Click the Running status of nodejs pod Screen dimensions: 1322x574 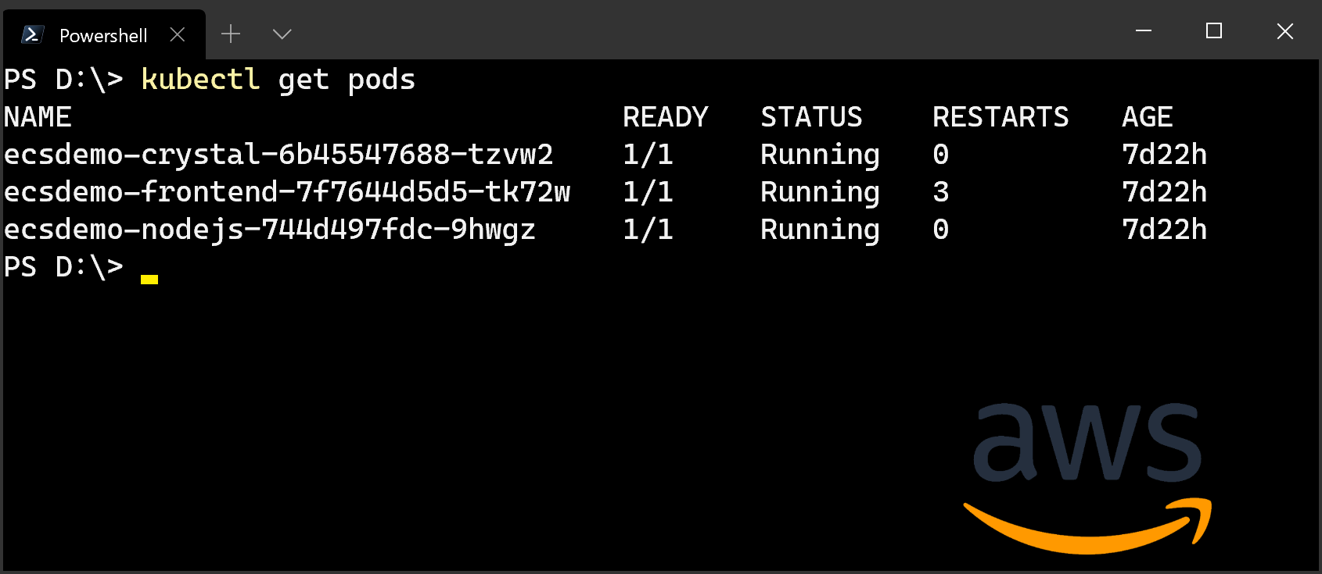click(820, 230)
